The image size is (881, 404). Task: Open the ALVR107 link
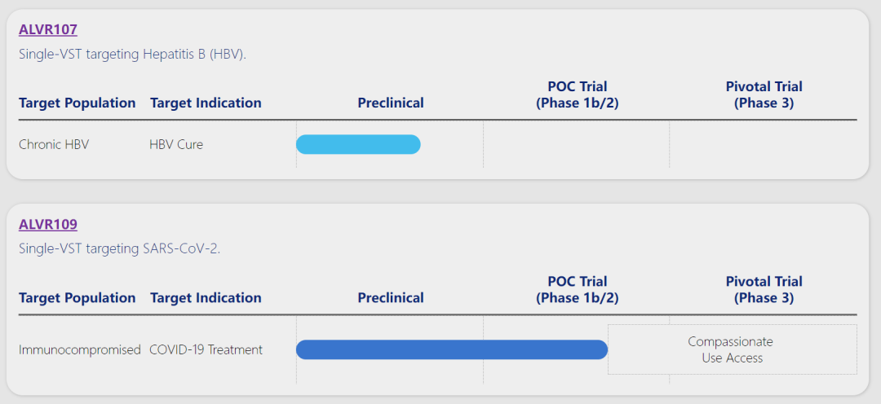tap(48, 29)
